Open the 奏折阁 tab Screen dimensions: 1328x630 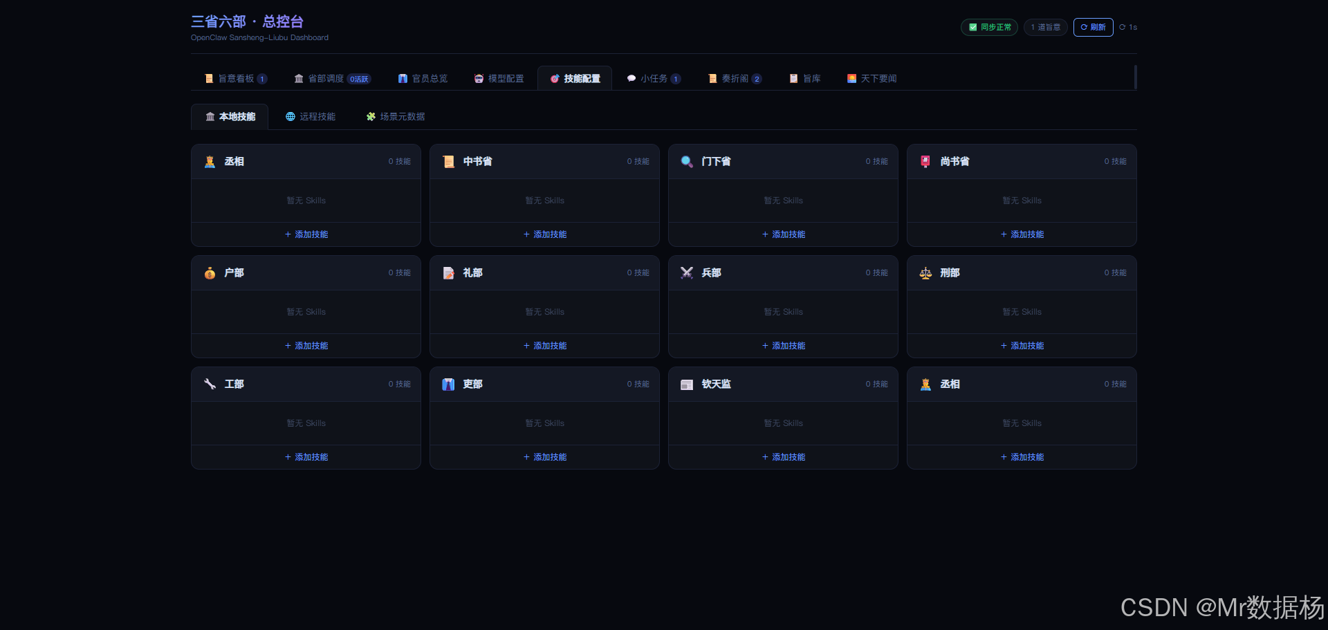(735, 79)
